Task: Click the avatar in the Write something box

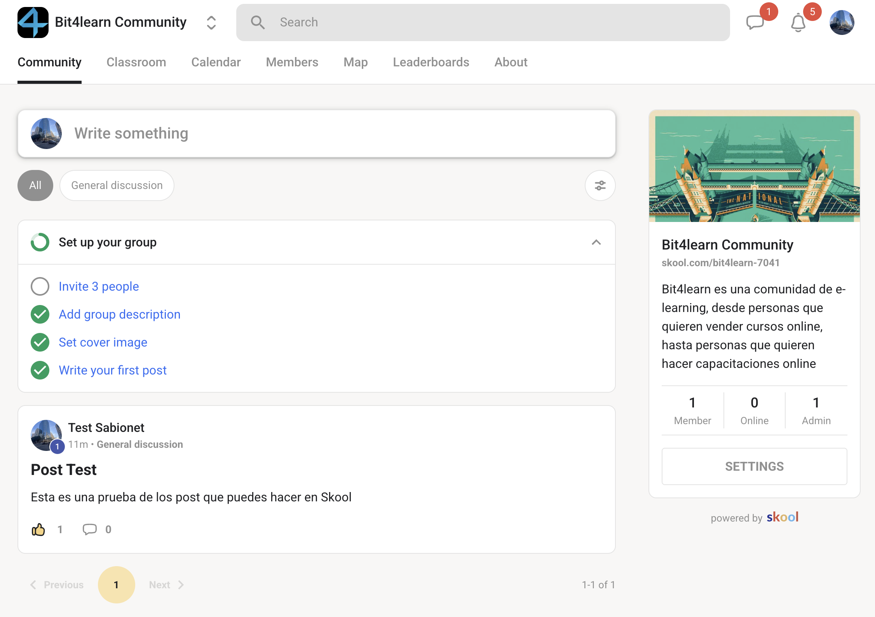Action: click(x=46, y=133)
